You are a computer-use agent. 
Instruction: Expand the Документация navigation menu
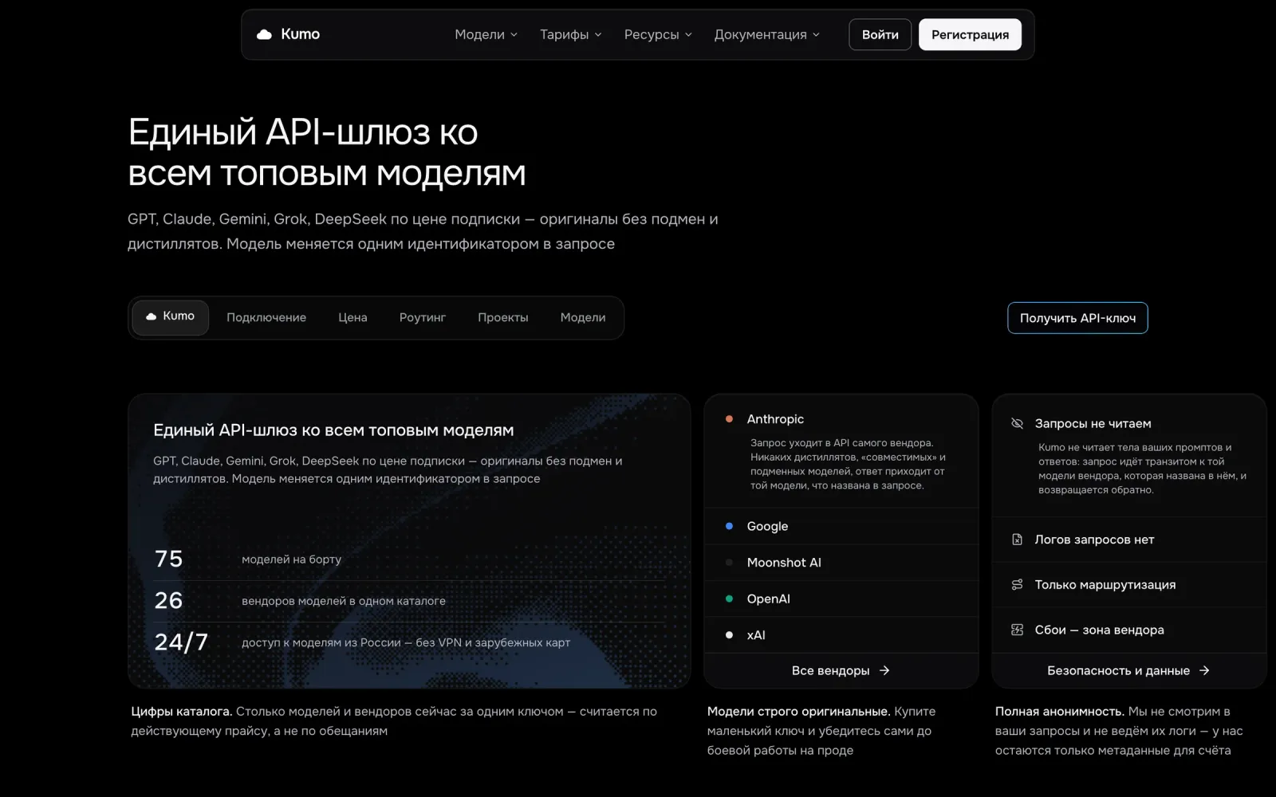click(x=767, y=34)
